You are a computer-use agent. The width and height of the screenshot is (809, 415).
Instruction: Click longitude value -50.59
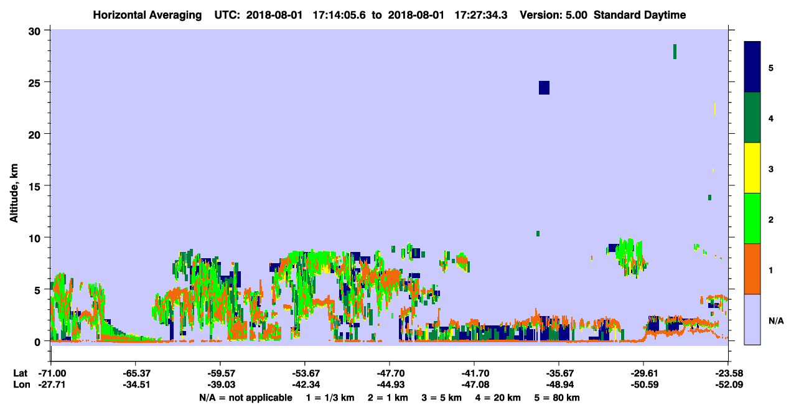click(x=643, y=385)
